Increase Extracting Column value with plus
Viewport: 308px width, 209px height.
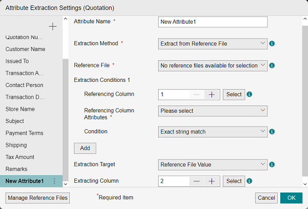(211, 181)
